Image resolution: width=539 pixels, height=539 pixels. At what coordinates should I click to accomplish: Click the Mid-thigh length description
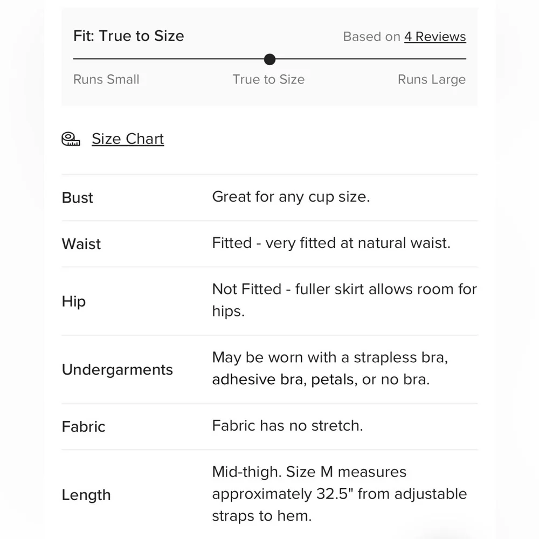coord(340,494)
